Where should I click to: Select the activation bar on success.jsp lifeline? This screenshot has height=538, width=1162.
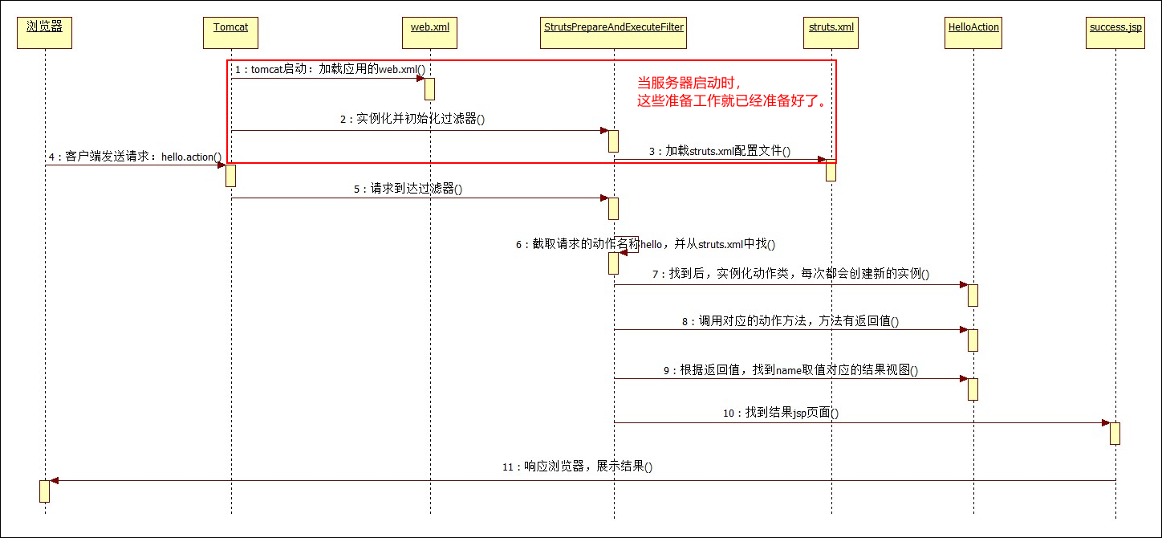[1115, 434]
